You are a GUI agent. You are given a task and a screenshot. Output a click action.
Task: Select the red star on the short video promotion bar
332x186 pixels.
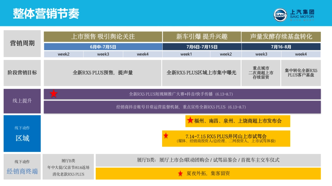(53, 94)
